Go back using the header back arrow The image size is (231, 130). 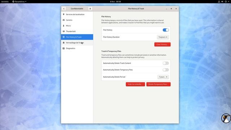[64, 9]
